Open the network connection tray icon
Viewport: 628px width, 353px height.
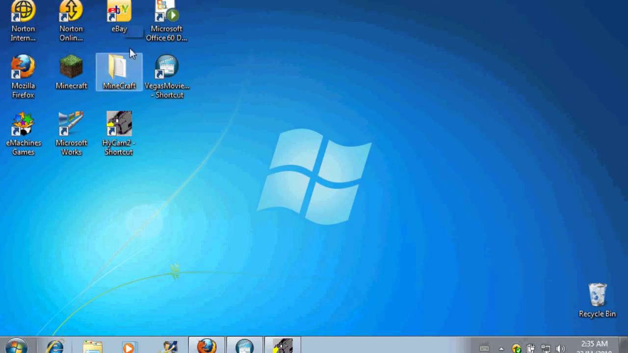coord(546,349)
